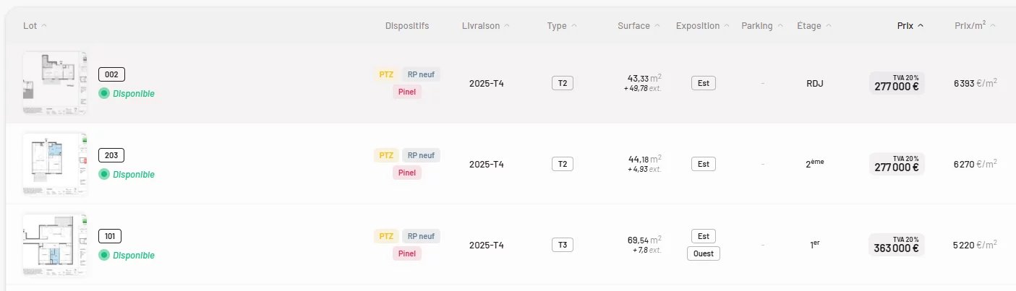Image resolution: width=1016 pixels, height=291 pixels.
Task: Click the 363 000 € price badge
Action: click(x=897, y=245)
